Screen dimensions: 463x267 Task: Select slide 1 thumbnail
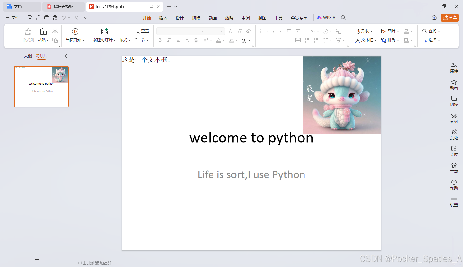pos(41,86)
